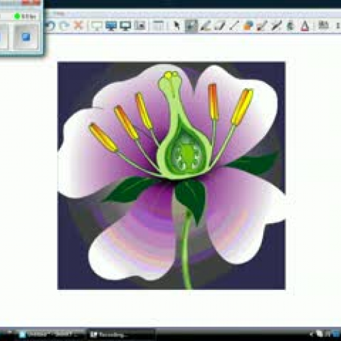Select the orange and blue Shapes tool

248,26
